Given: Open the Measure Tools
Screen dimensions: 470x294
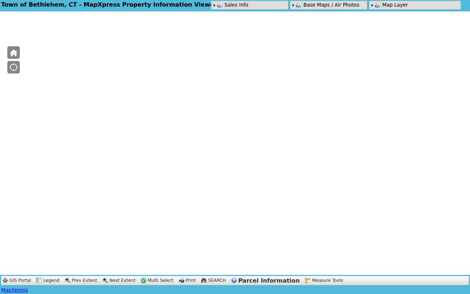Looking at the screenshot, I should point(324,280).
